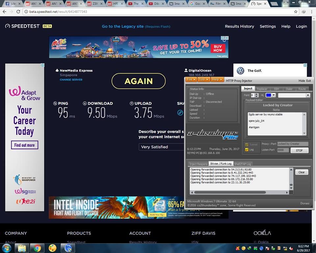Viewport: 316px width, 253px height.
Task: Click the action center flag tray icon
Action: click(267, 248)
